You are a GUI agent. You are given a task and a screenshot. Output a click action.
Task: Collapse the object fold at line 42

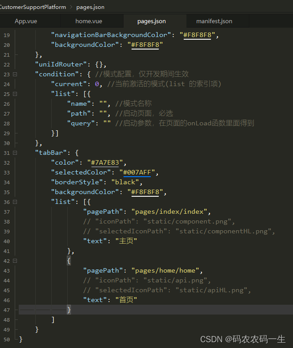pyautogui.click(x=15, y=261)
